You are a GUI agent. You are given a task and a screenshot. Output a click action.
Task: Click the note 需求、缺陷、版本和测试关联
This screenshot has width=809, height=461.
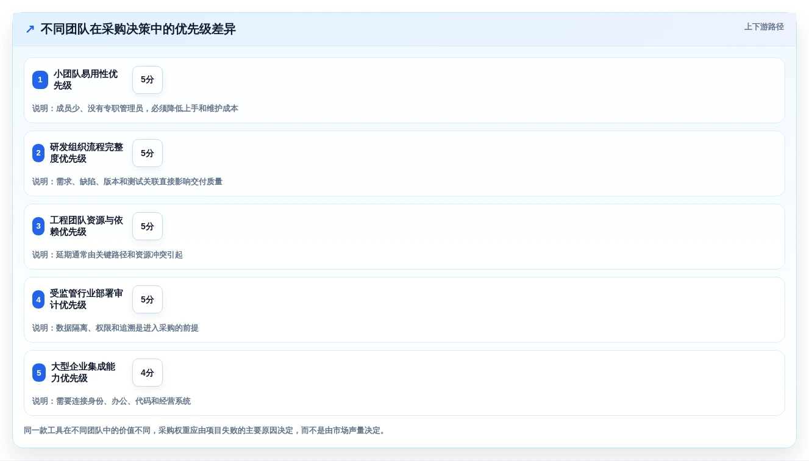(x=127, y=182)
